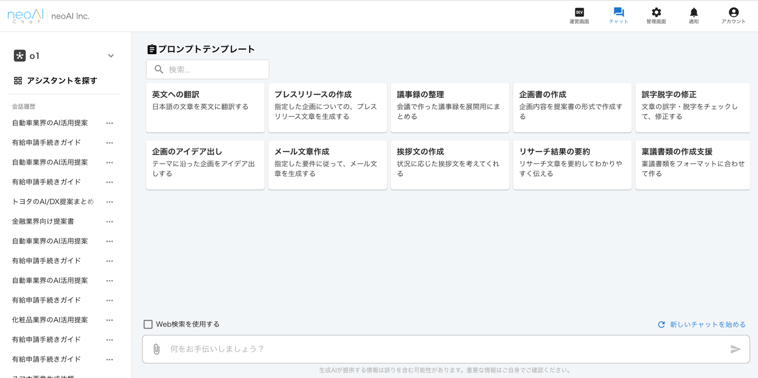Click the refresh icon beside 新しいチャットを始める
This screenshot has width=758, height=378.
(661, 324)
